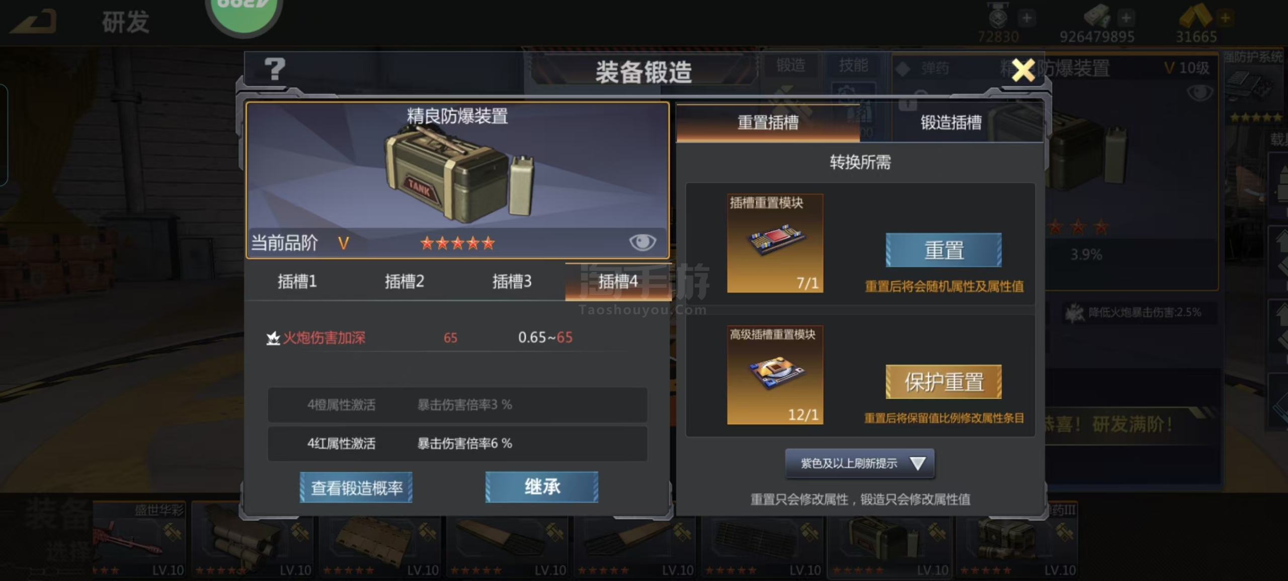The height and width of the screenshot is (581, 1288).
Task: Select the 插槽3 tab
Action: click(512, 281)
